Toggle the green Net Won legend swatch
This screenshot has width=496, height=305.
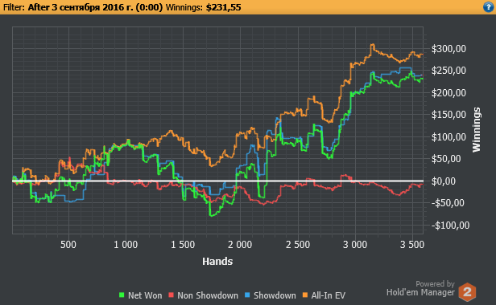[x=122, y=295]
